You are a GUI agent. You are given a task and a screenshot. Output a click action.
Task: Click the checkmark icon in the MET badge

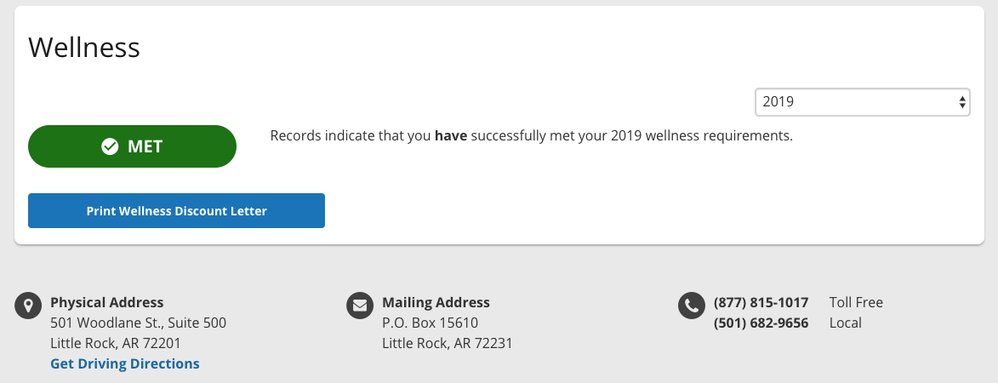110,147
